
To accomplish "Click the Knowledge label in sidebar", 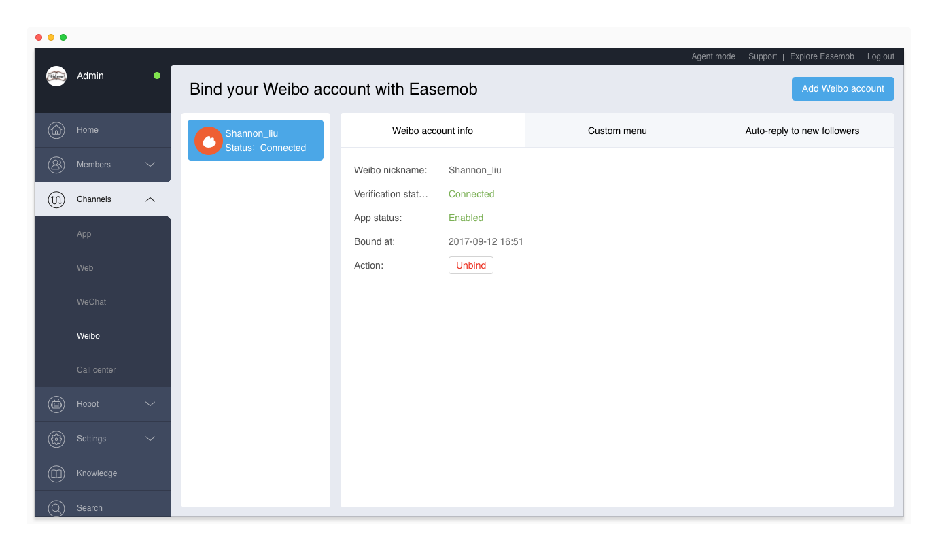I will pos(97,473).
